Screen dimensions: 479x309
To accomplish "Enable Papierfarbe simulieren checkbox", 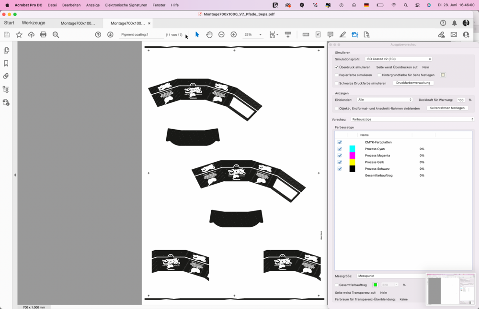I will (x=337, y=75).
